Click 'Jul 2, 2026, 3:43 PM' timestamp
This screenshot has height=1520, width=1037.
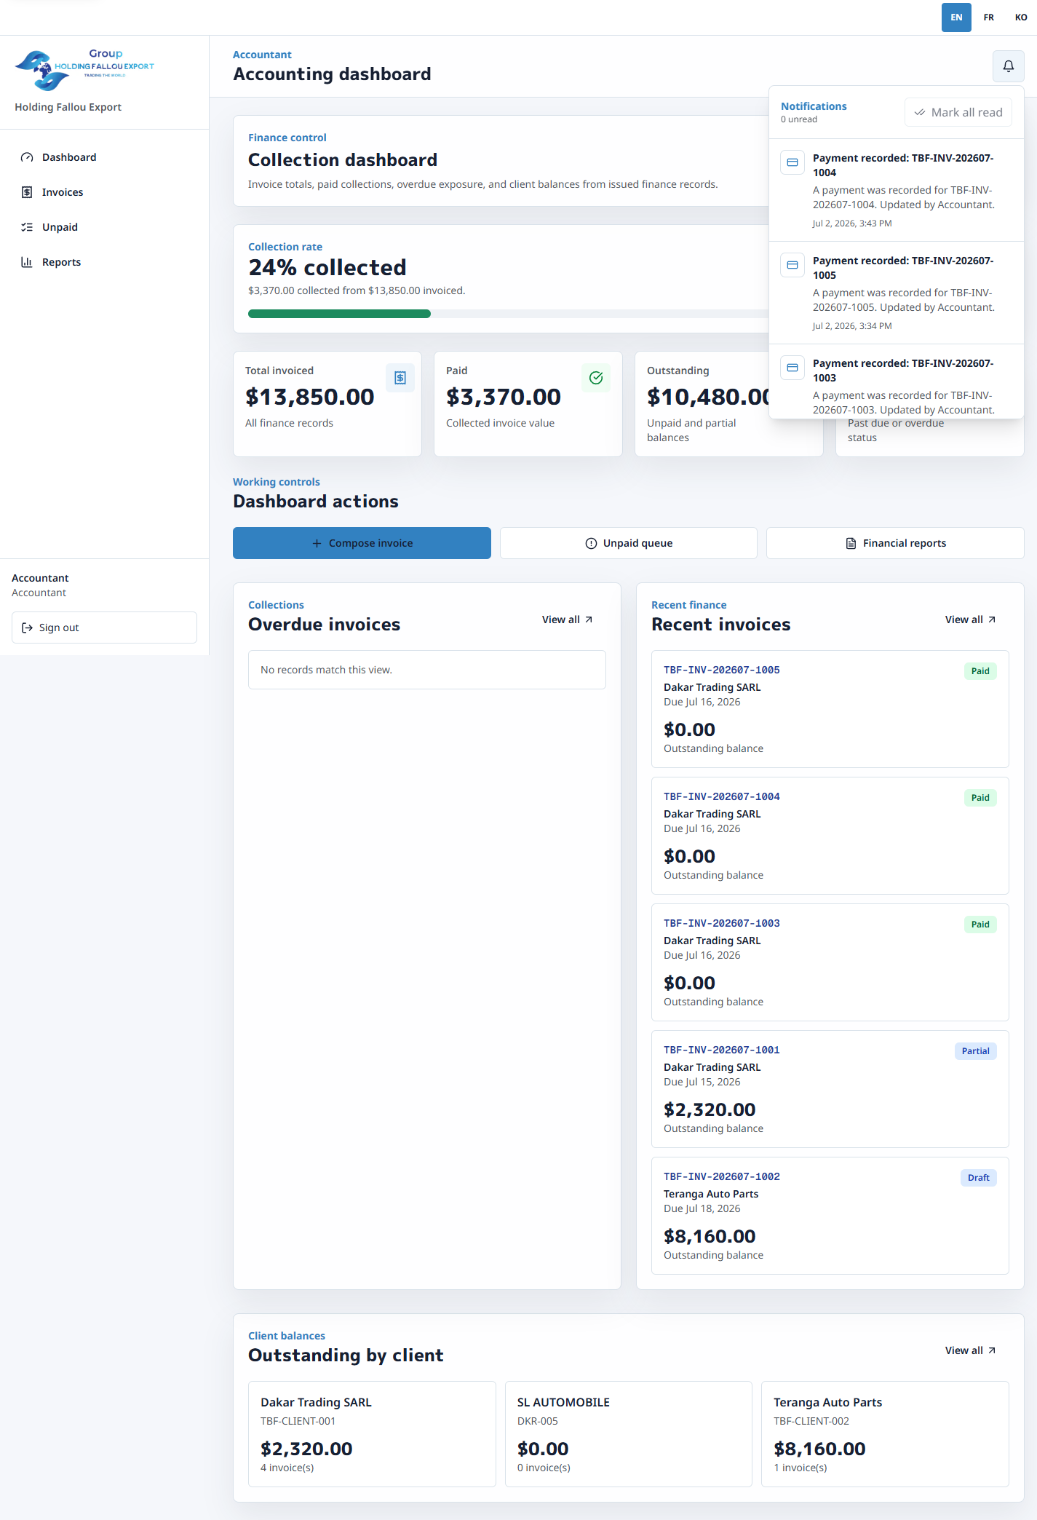click(852, 223)
